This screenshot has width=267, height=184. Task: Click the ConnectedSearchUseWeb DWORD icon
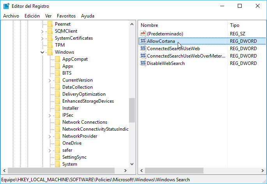coord(143,48)
